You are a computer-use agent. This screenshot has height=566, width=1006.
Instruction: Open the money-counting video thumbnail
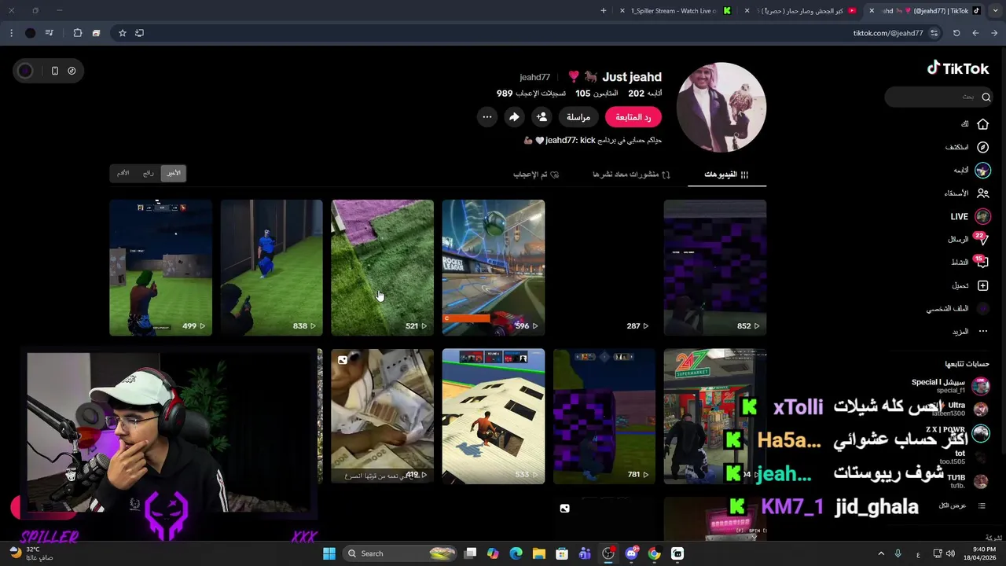pyautogui.click(x=382, y=417)
